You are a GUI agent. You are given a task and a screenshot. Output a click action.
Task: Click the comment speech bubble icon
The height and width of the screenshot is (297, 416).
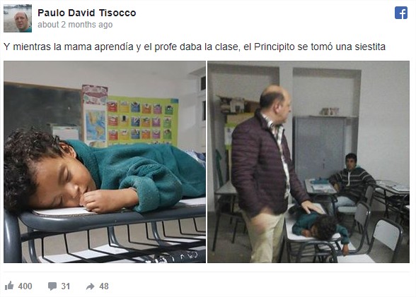[x=52, y=286]
